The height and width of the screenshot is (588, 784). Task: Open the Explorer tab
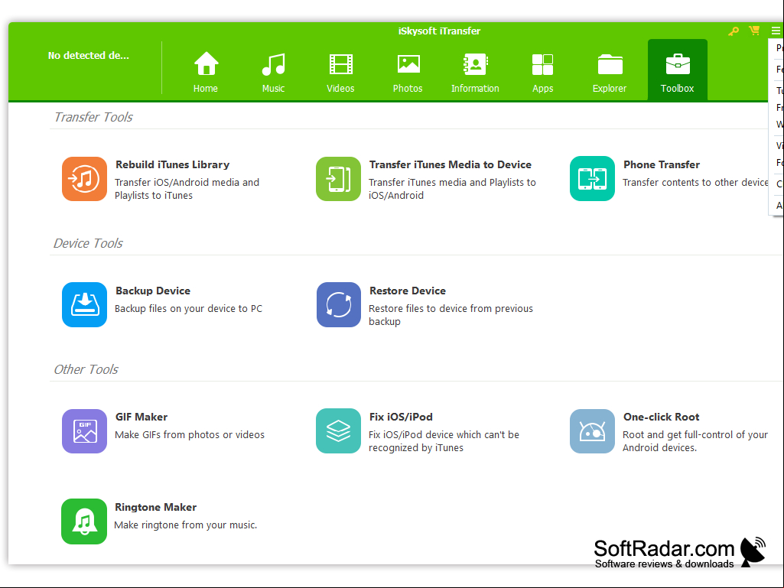pyautogui.click(x=610, y=71)
